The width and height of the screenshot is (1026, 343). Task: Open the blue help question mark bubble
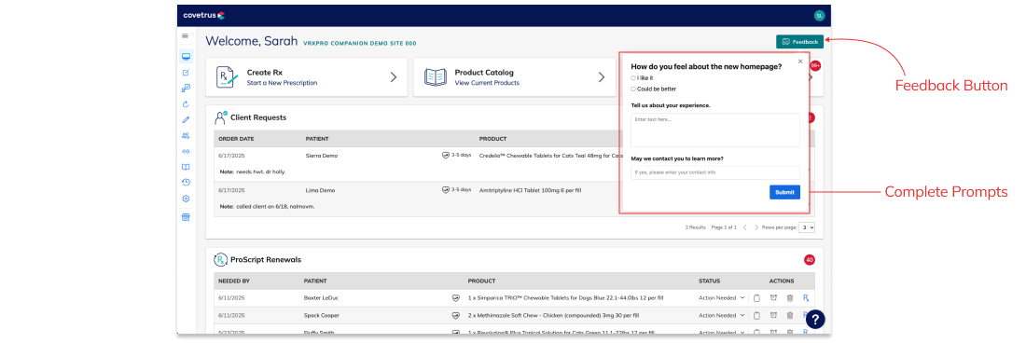tap(815, 319)
